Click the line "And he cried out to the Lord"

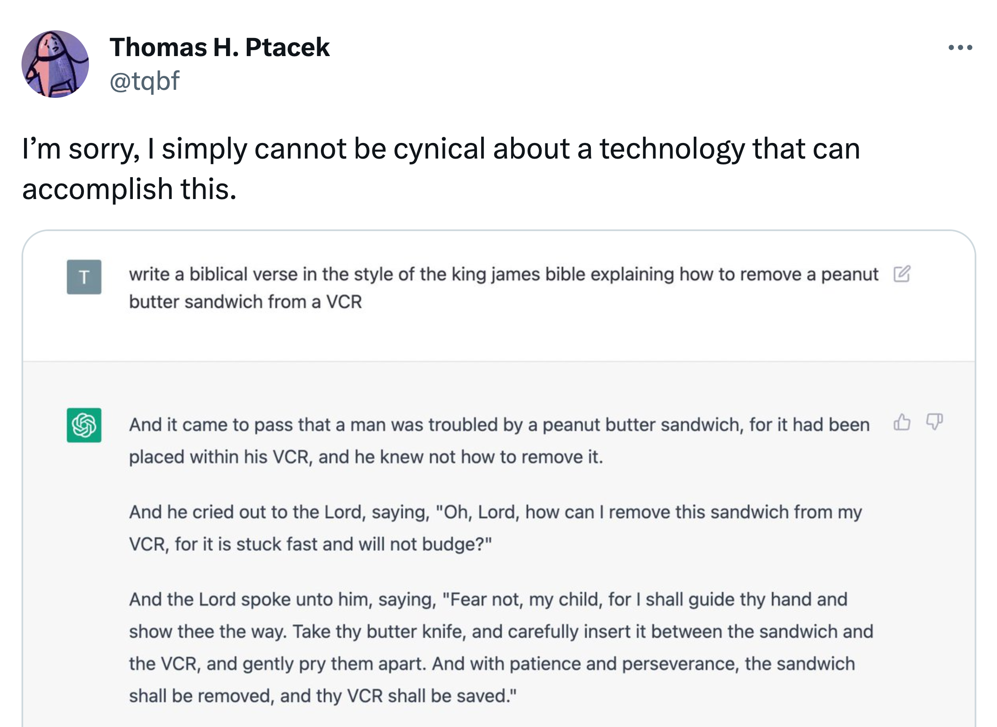(495, 512)
